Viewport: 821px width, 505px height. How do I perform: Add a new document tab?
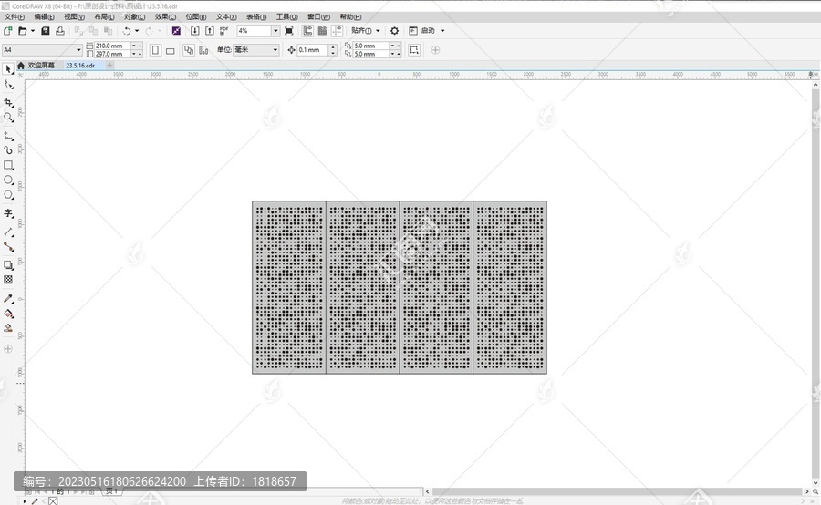[x=110, y=66]
